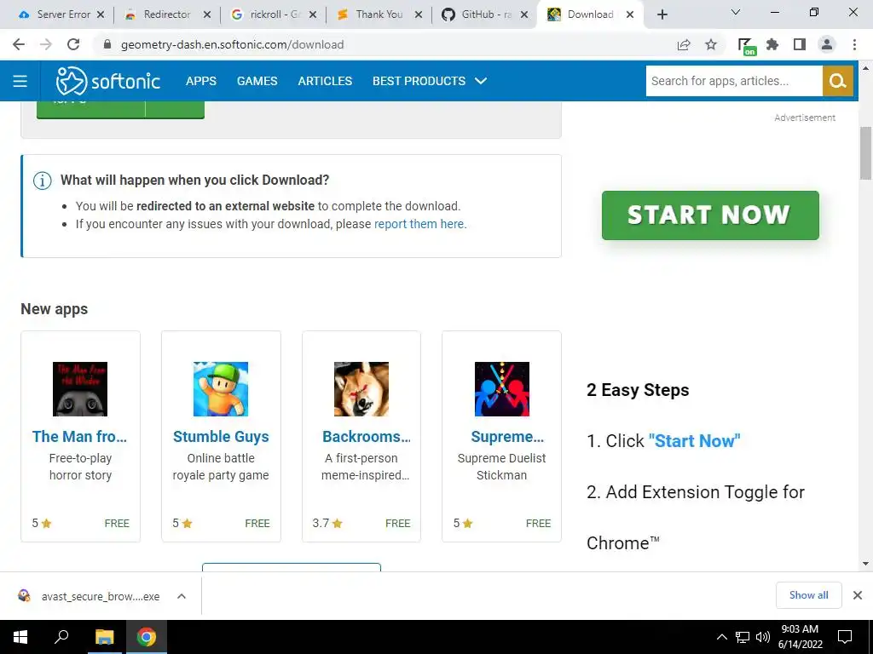Open the Chrome profile avatar
Viewport: 873px width, 654px height.
827,44
